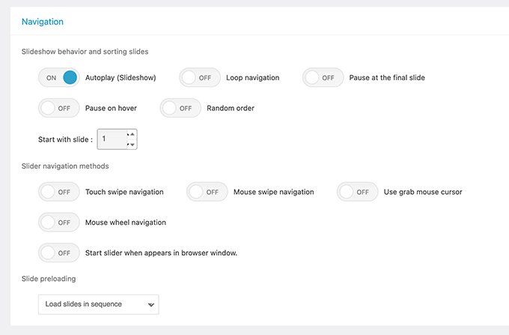Image resolution: width=509 pixels, height=335 pixels.
Task: Enable Pause on hover toggle
Action: [58, 108]
